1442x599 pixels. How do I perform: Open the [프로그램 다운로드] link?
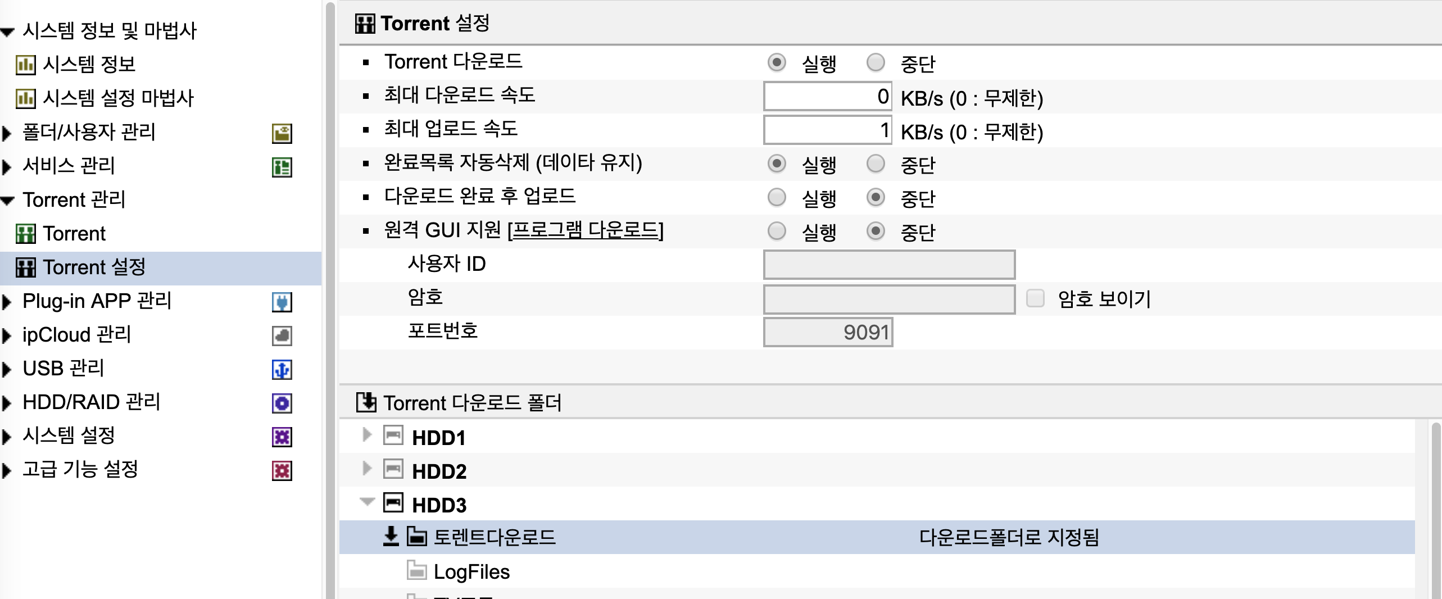tap(586, 230)
